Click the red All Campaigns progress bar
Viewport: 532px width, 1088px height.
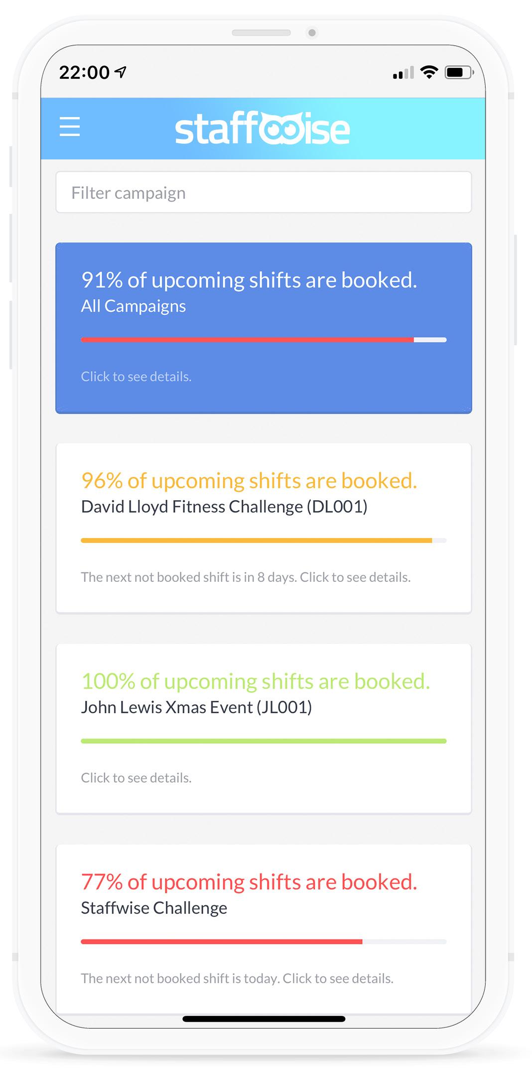point(247,340)
